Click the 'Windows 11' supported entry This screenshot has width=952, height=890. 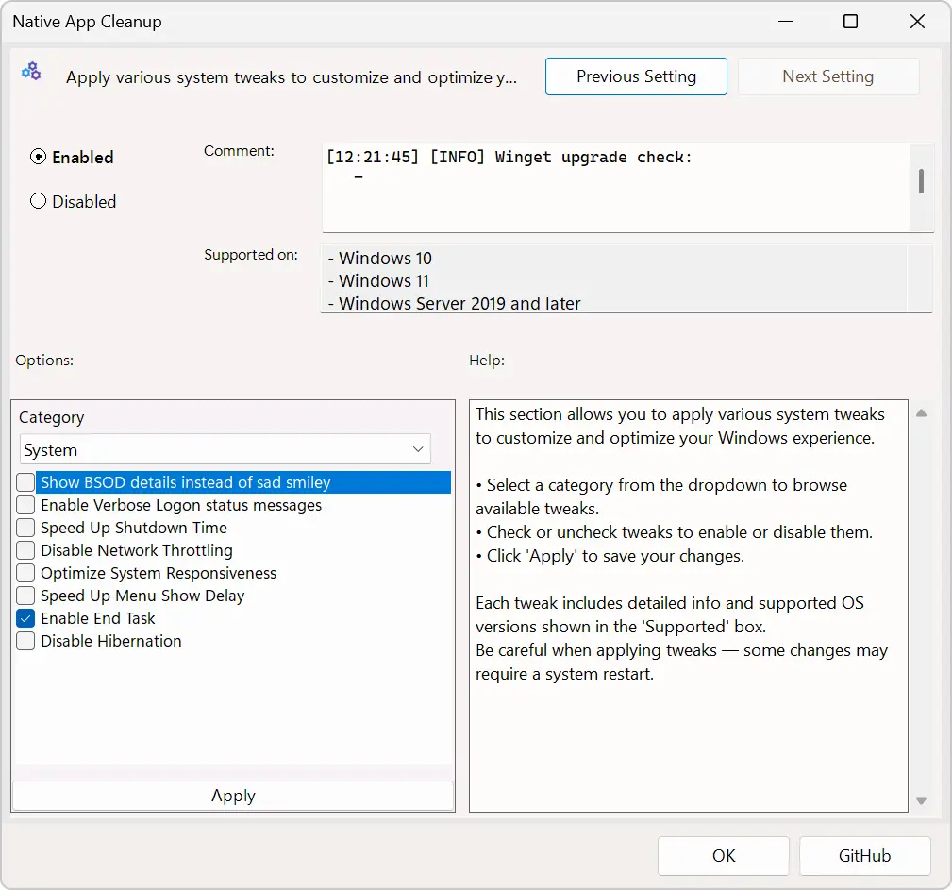point(378,280)
